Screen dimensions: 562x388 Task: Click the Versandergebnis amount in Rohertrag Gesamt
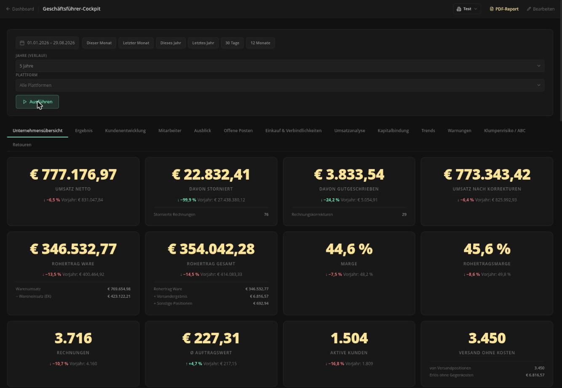259,296
